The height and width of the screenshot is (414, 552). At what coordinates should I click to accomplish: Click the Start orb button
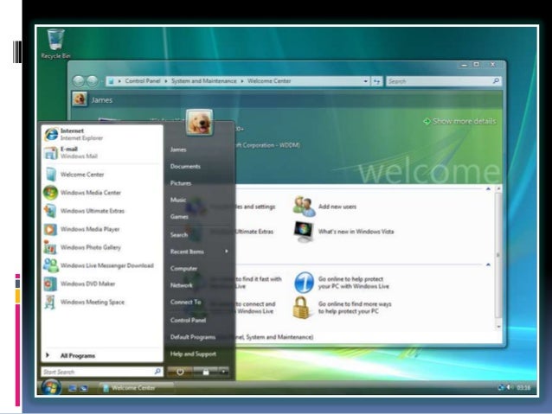tap(51, 387)
